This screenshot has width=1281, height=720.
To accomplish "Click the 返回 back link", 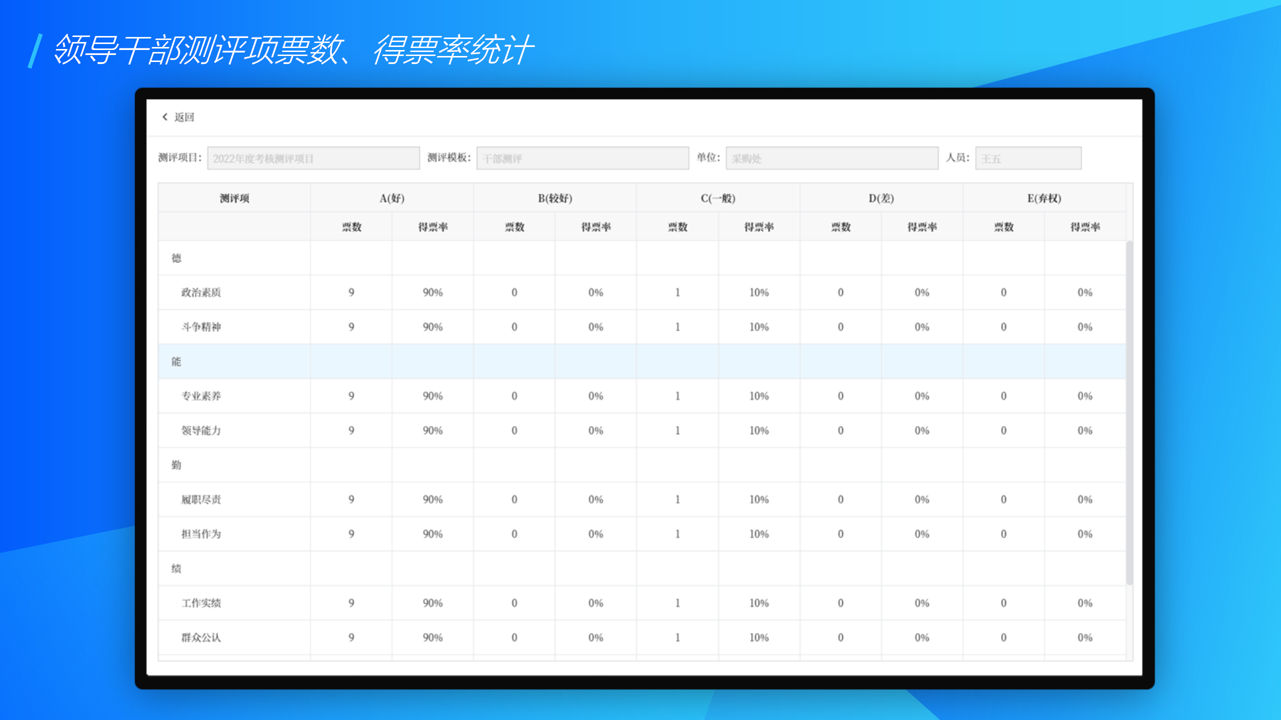I will point(184,117).
